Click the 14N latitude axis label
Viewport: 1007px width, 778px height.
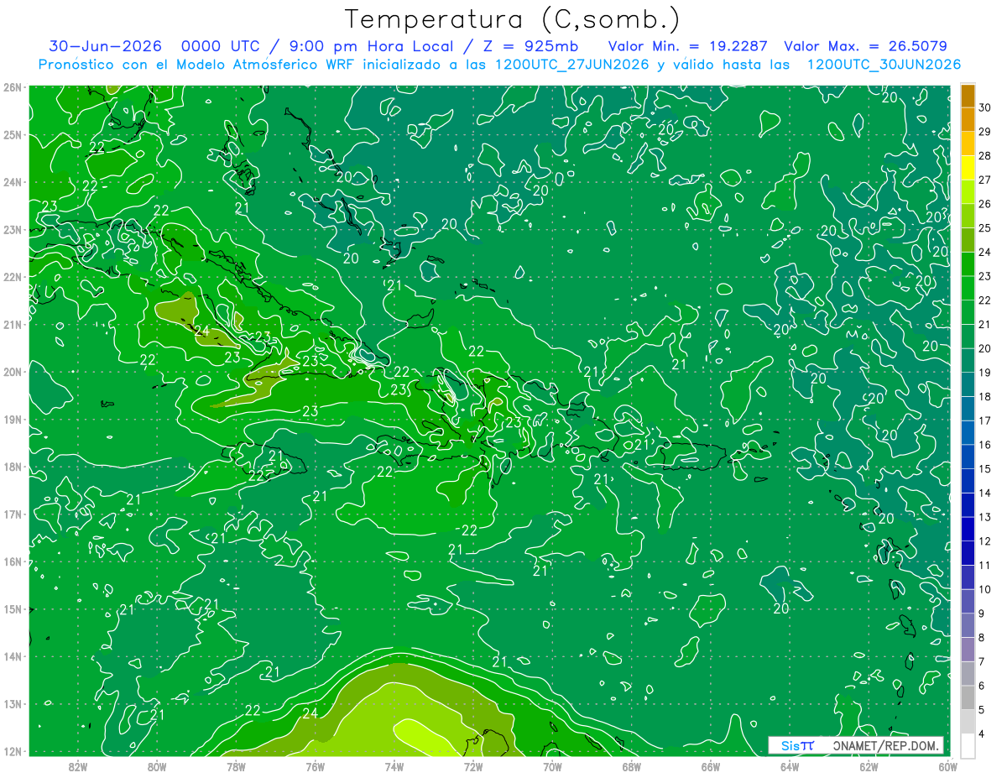tap(13, 656)
